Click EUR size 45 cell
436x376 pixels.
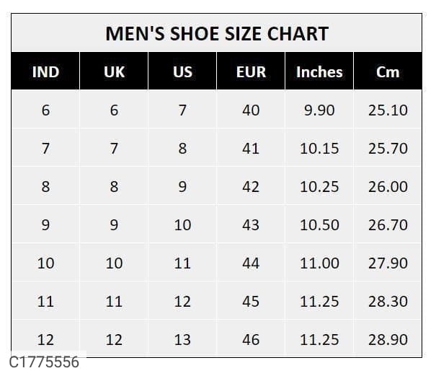point(251,302)
